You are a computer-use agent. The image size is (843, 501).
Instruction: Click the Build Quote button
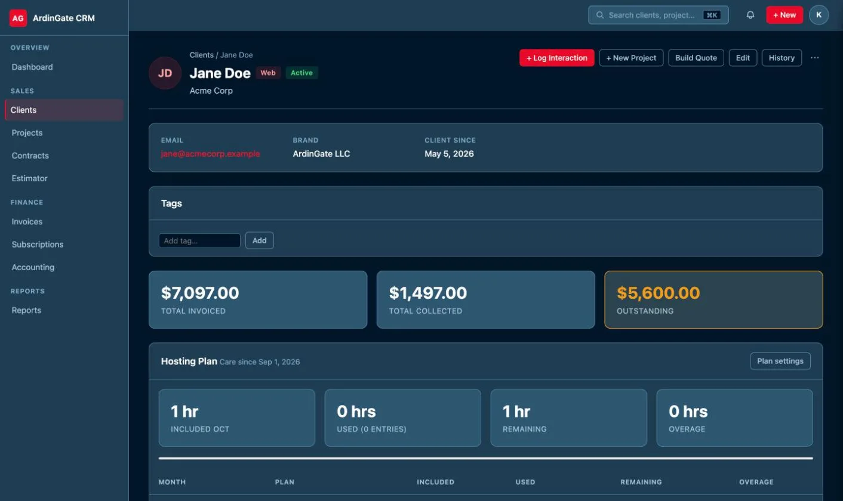696,58
